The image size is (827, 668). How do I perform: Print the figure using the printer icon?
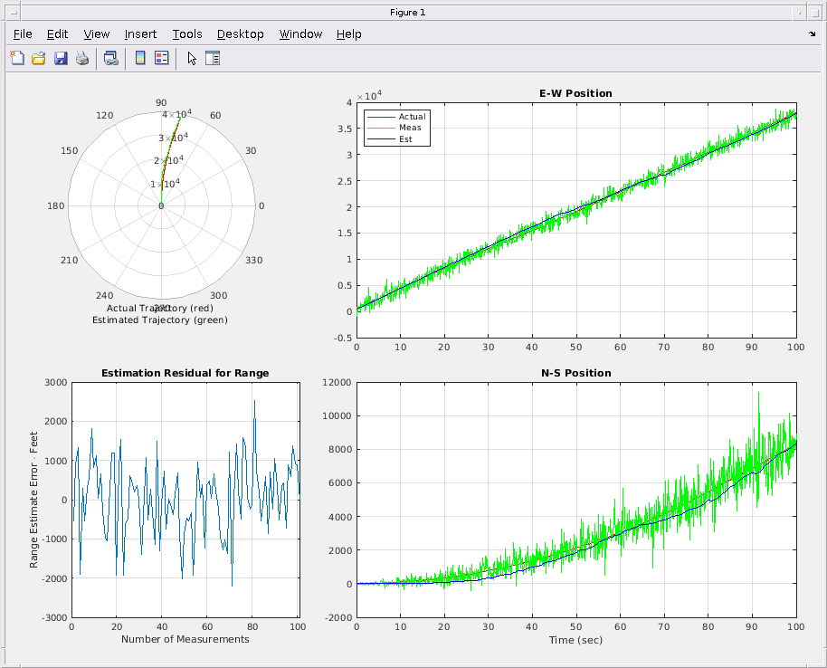tap(82, 59)
